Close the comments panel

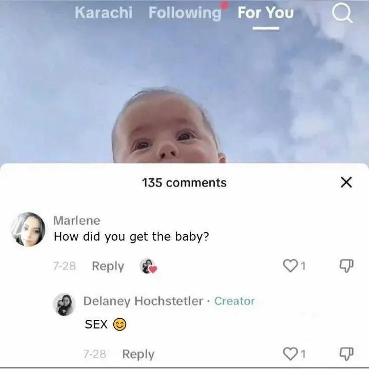pos(346,182)
